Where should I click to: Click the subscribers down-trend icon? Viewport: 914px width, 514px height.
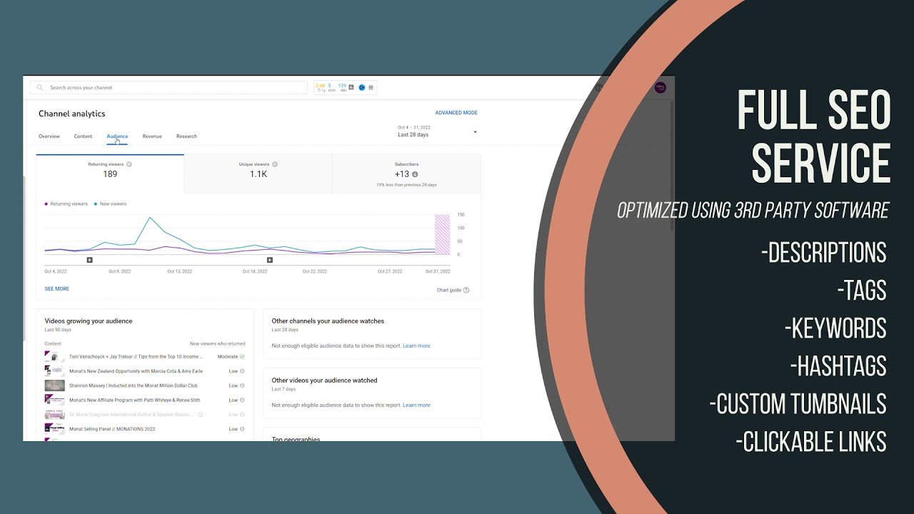click(415, 174)
